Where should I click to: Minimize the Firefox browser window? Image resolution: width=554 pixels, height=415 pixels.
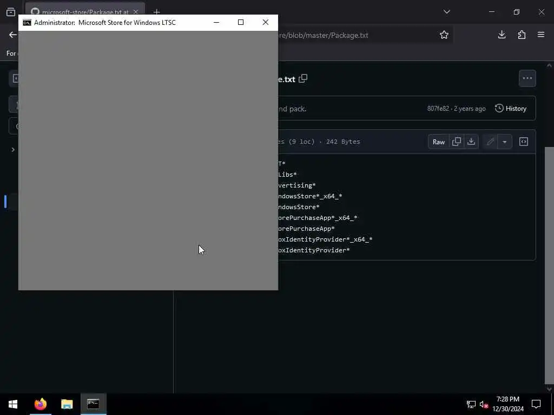click(x=491, y=12)
